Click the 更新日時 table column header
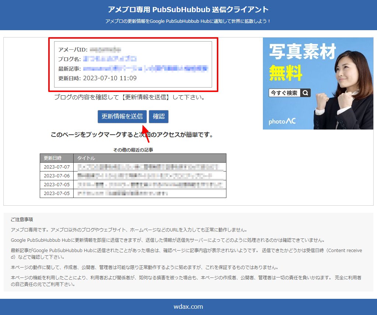The width and height of the screenshot is (377, 315). [x=53, y=158]
